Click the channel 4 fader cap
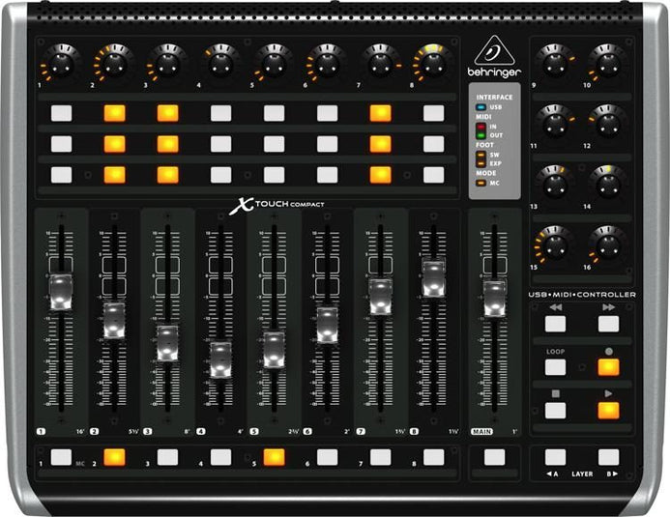 click(x=221, y=359)
